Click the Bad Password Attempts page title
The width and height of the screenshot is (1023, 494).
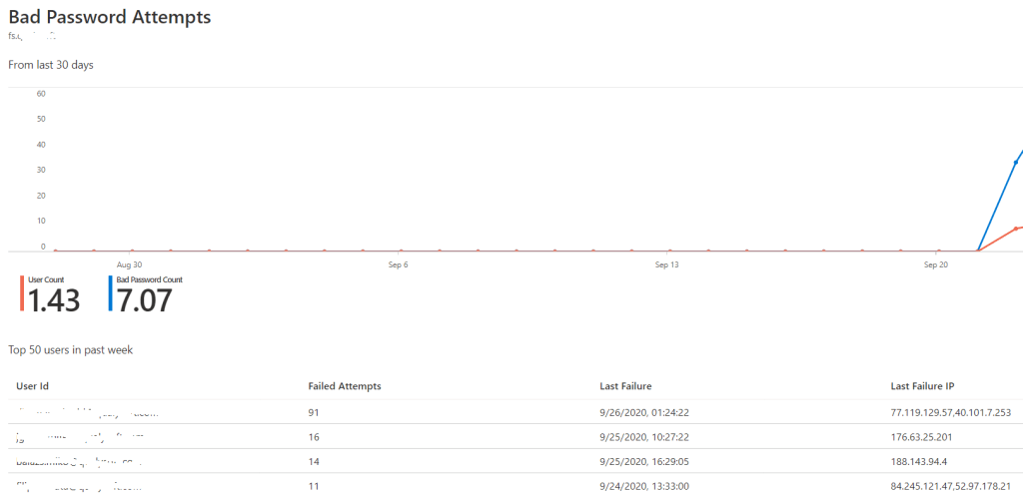pos(109,18)
